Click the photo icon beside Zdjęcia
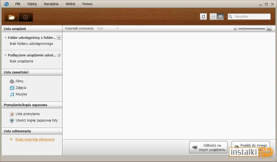This screenshot has height=162, width=277. (12, 87)
